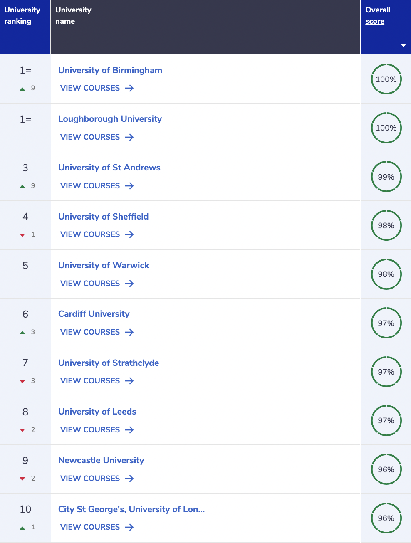Open the University of Leeds page

pyautogui.click(x=97, y=412)
